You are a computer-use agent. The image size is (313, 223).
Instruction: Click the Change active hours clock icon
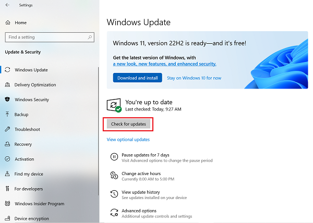[114, 176]
